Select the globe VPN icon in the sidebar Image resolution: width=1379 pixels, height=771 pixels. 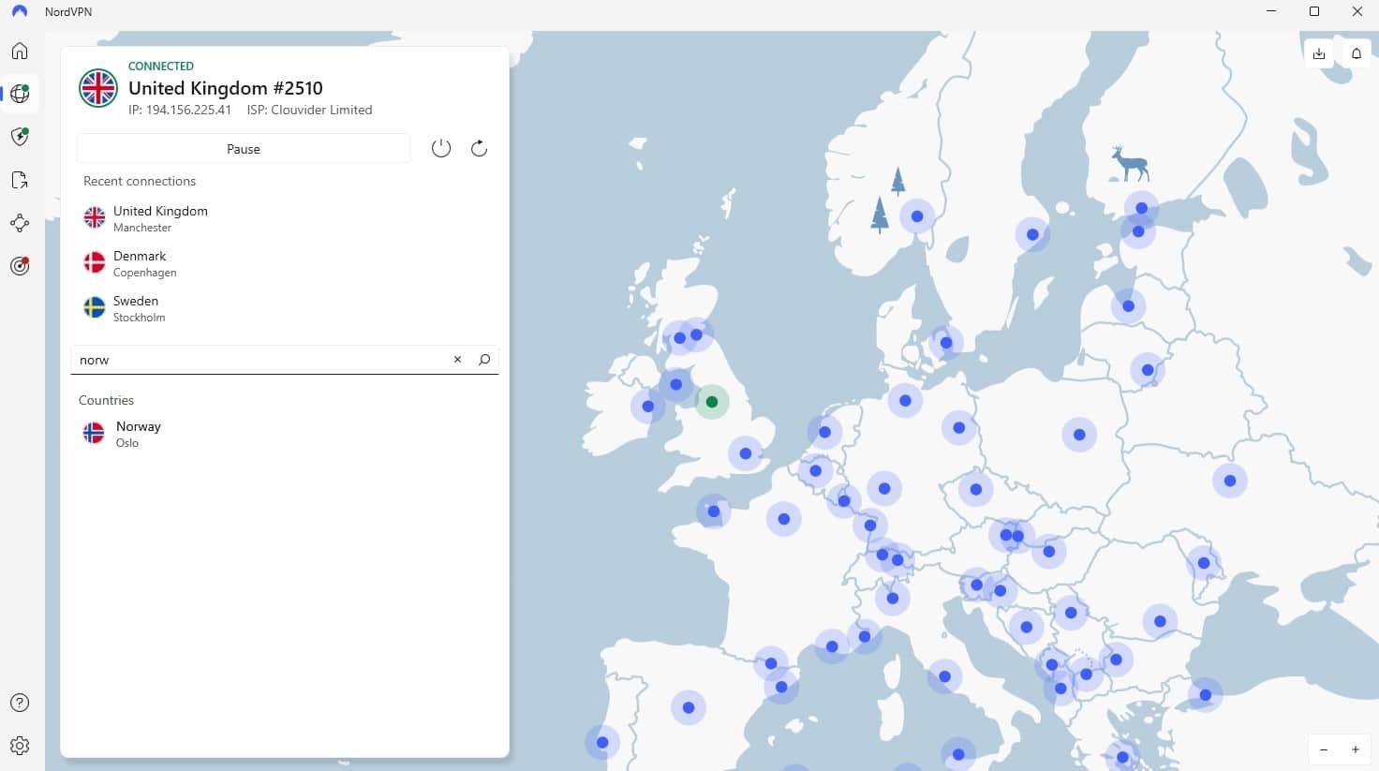[20, 94]
